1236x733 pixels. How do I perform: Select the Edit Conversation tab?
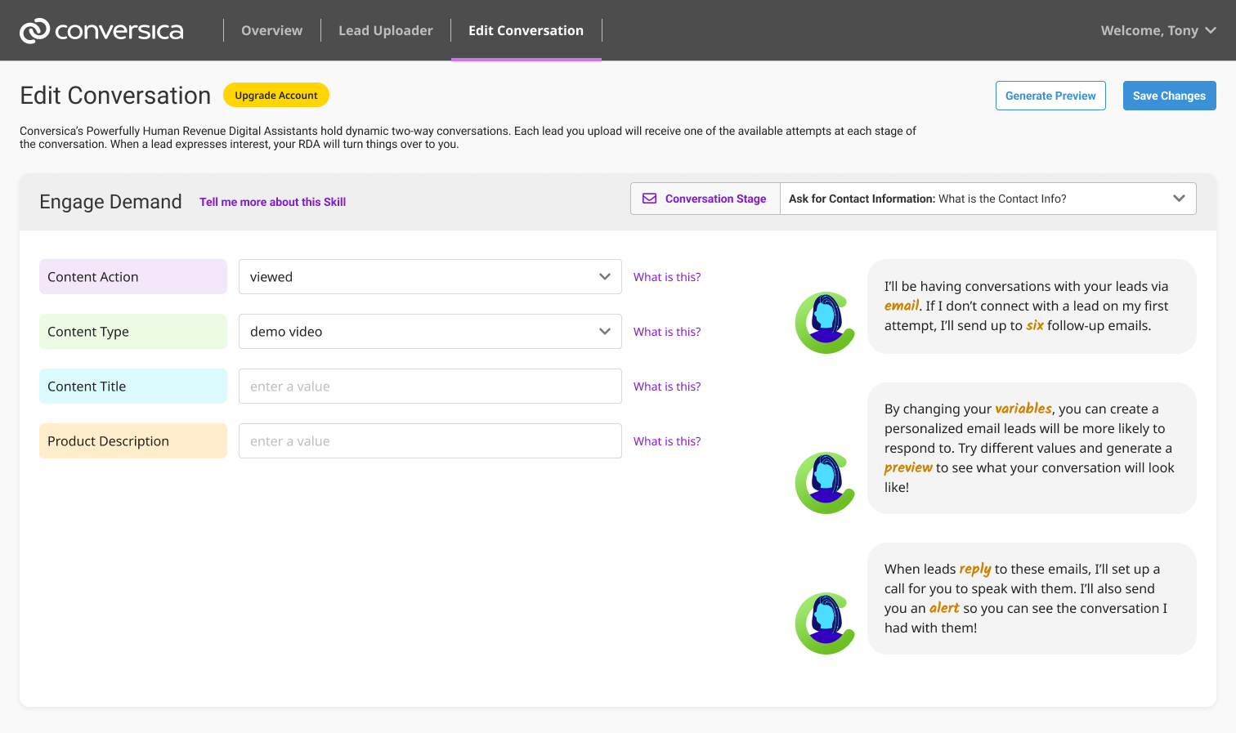tap(526, 30)
